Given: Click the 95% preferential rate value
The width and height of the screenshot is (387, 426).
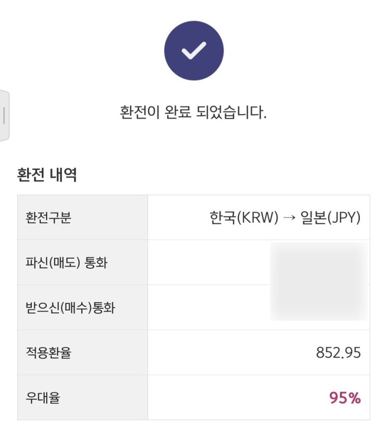Looking at the screenshot, I should (345, 398).
